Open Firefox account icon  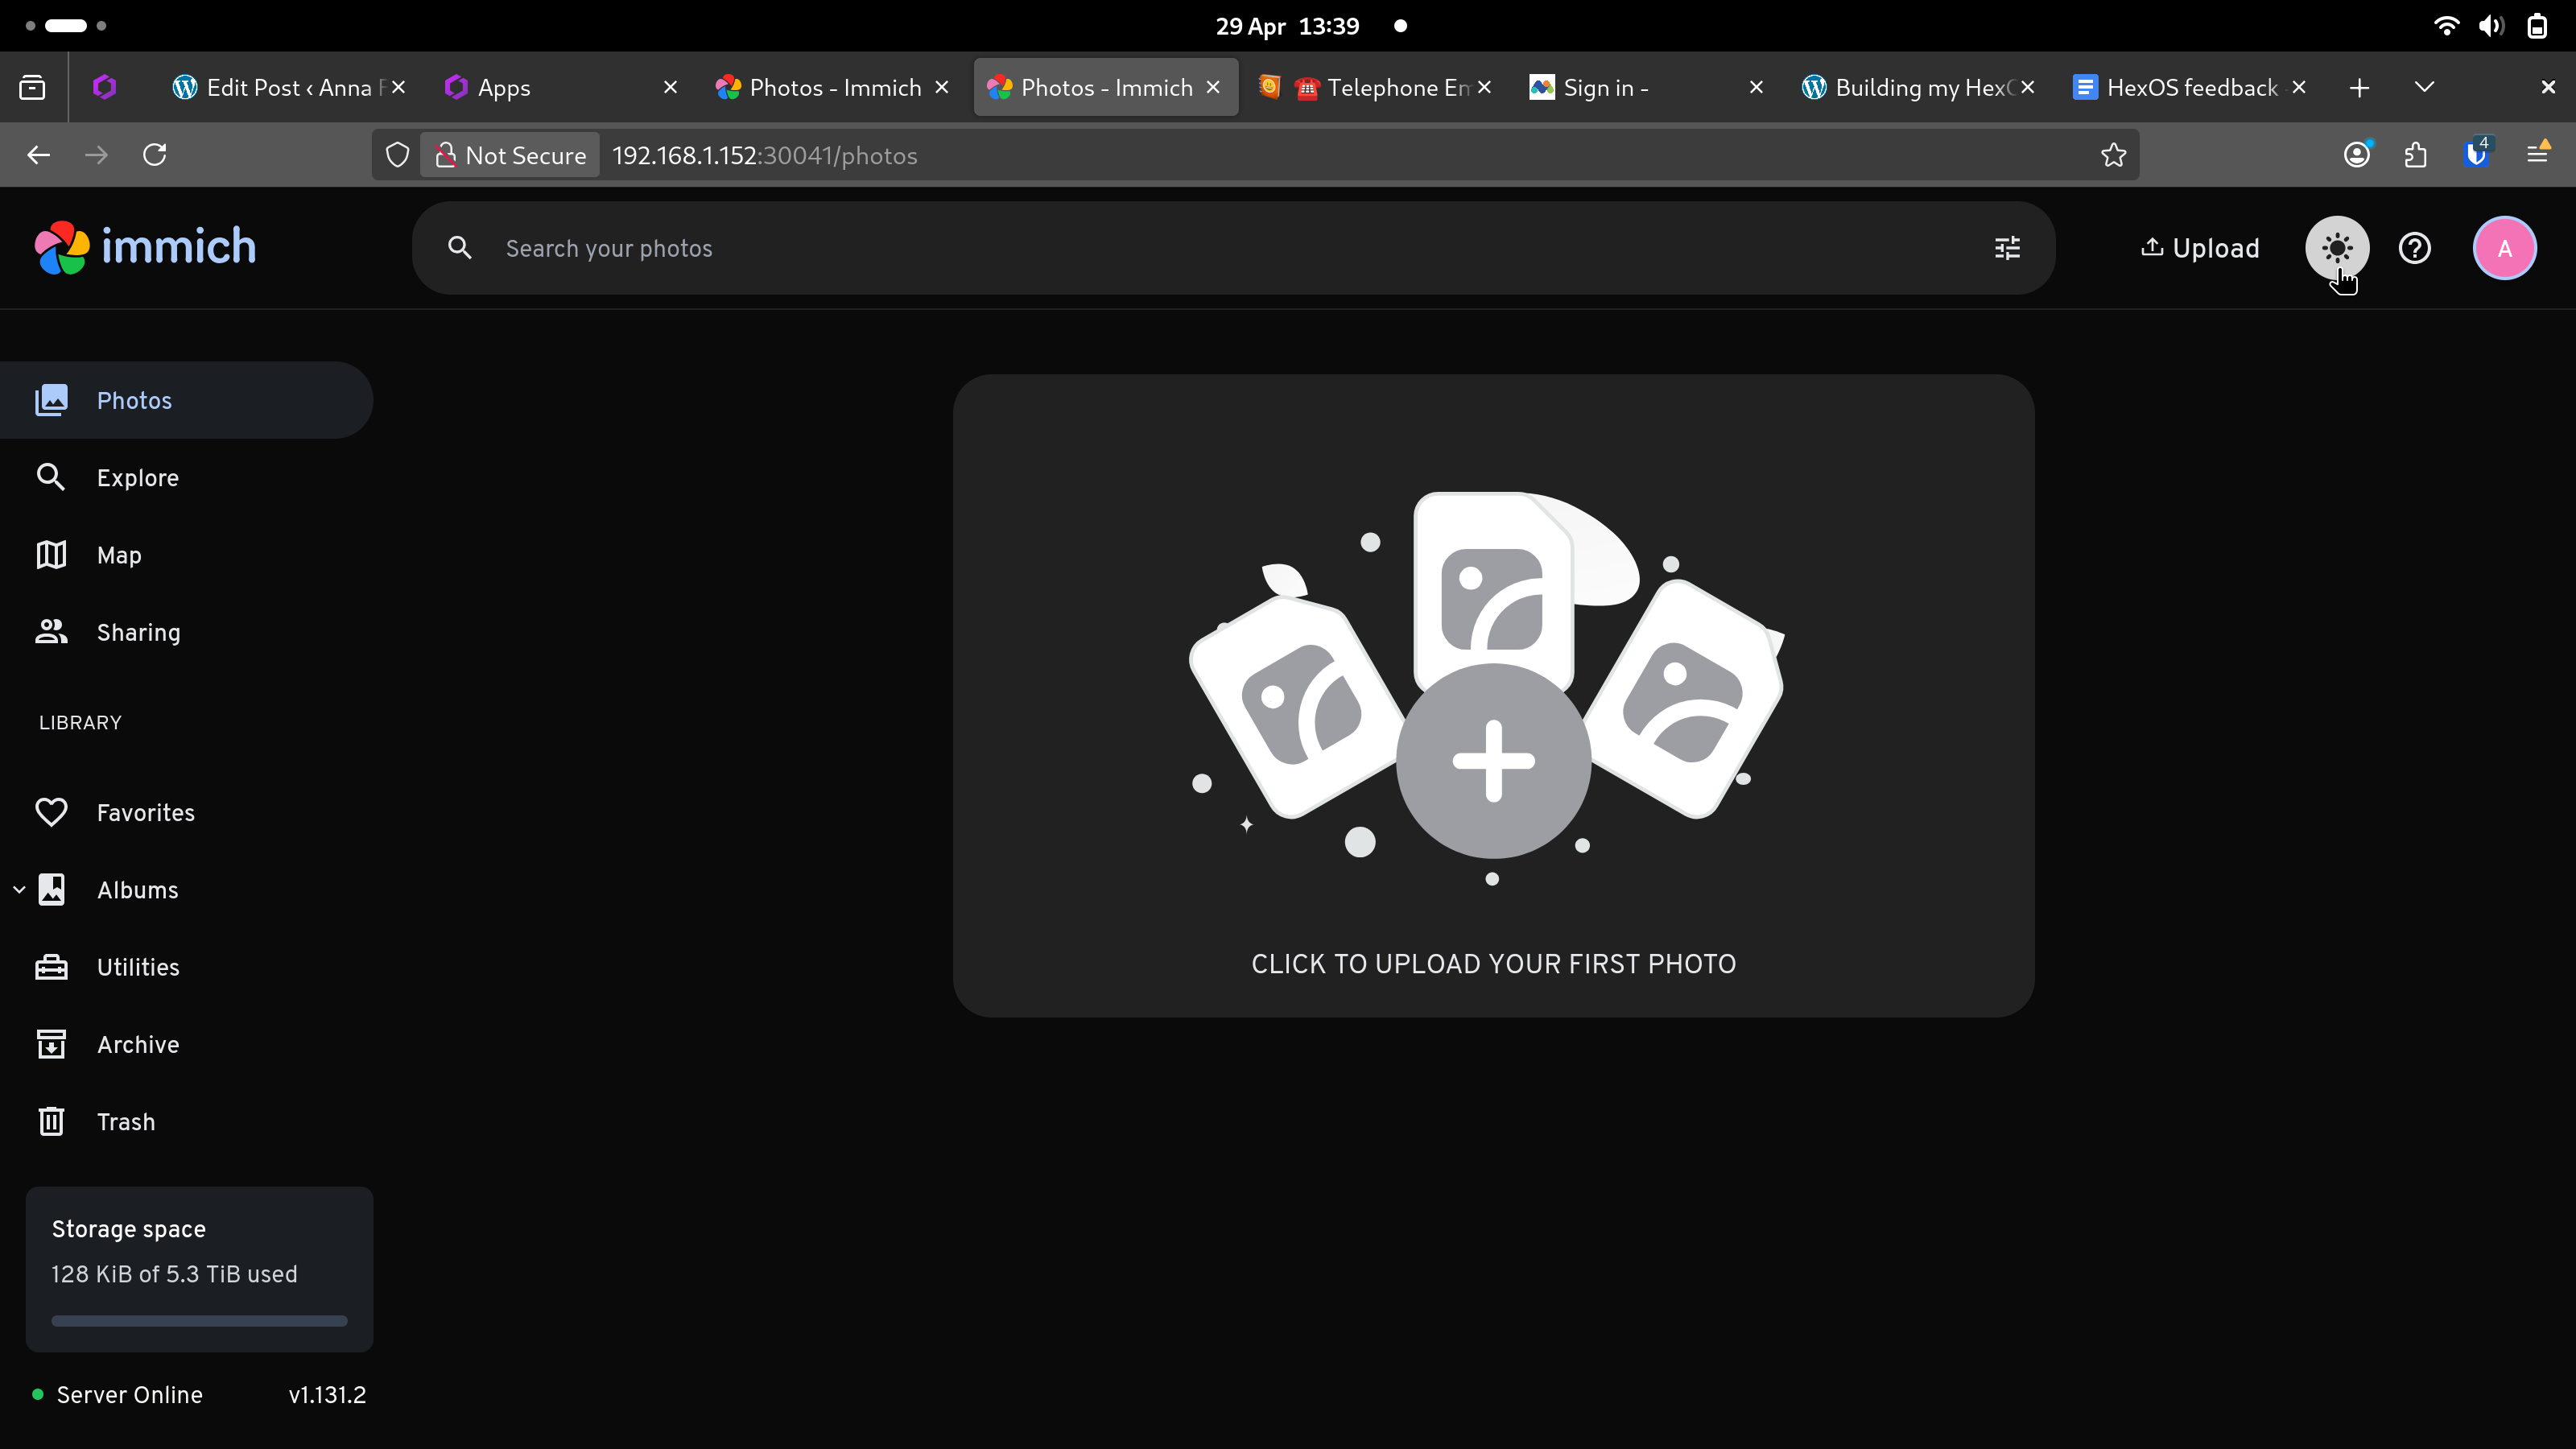point(2357,155)
